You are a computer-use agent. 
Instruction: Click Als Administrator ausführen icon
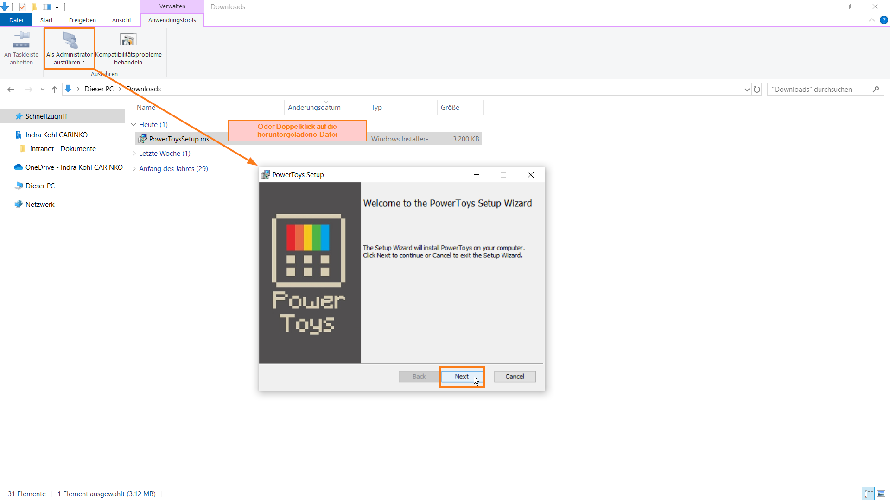pyautogui.click(x=70, y=40)
